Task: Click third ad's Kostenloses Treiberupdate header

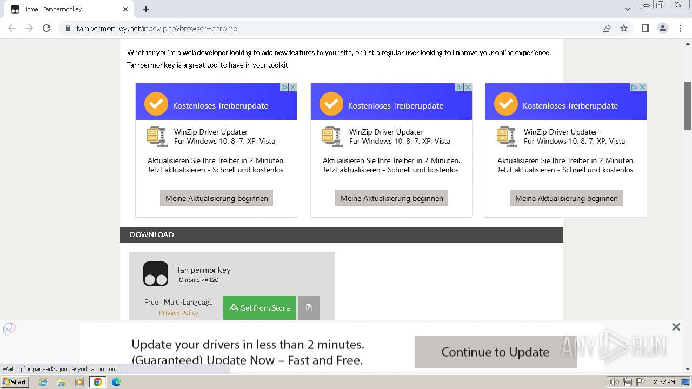Action: tap(570, 105)
